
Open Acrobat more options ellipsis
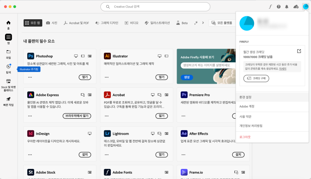(x=107, y=116)
